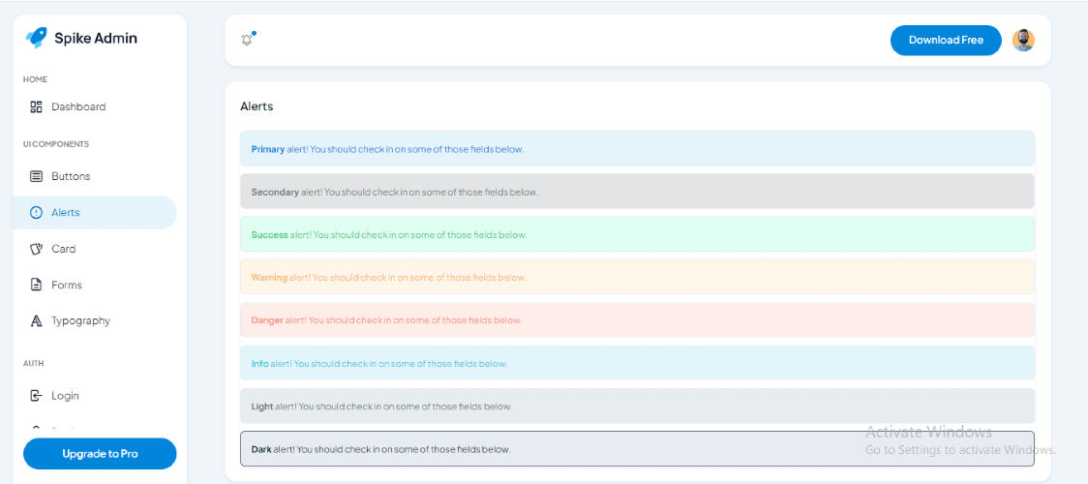Screen dimensions: 1088x484
Task: Click the Alerts card heading text
Action: (x=257, y=106)
